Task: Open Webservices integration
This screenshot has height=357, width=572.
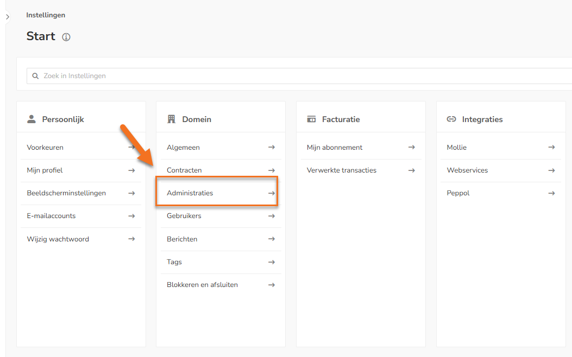Action: (x=501, y=170)
